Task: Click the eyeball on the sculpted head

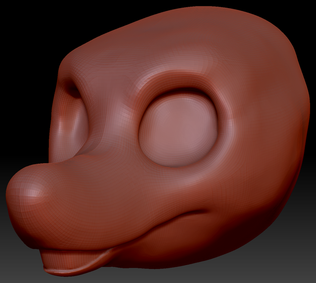Action: (x=178, y=130)
